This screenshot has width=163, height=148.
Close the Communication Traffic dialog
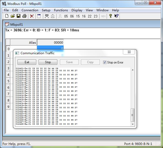tap(129, 52)
